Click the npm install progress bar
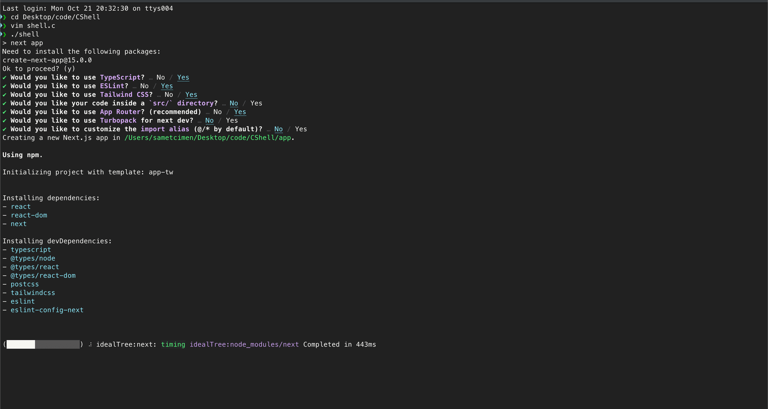The height and width of the screenshot is (409, 768). 43,344
